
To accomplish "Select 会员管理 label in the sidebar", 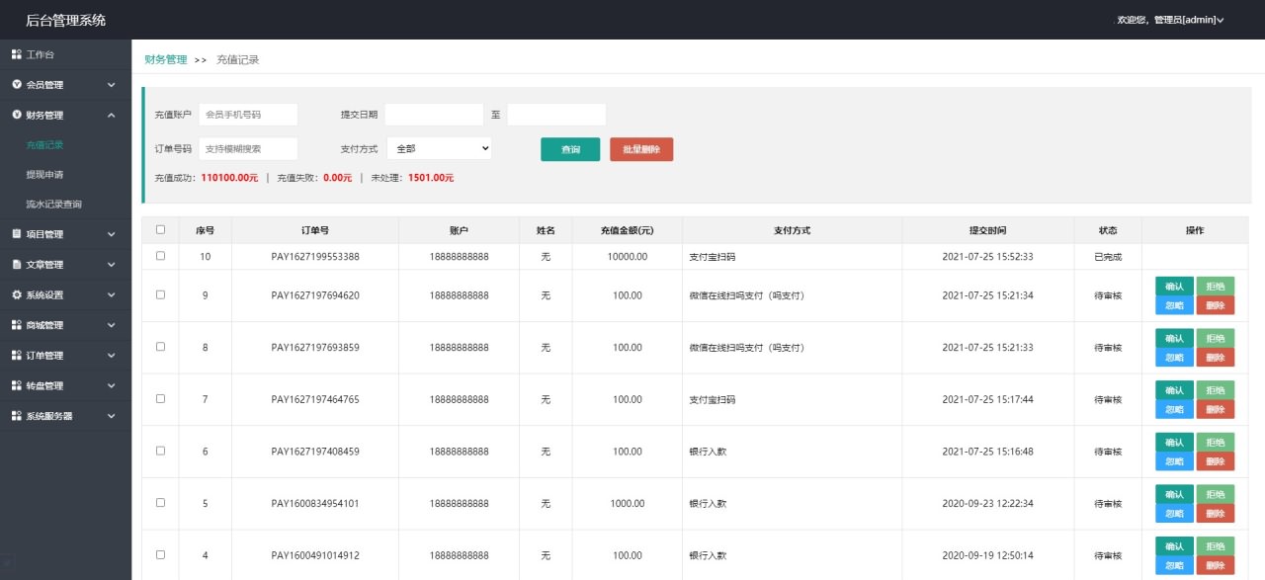I will 44,85.
